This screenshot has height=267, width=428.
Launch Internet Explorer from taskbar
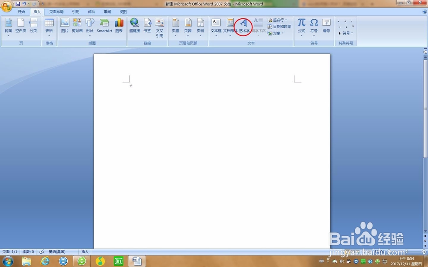45,261
